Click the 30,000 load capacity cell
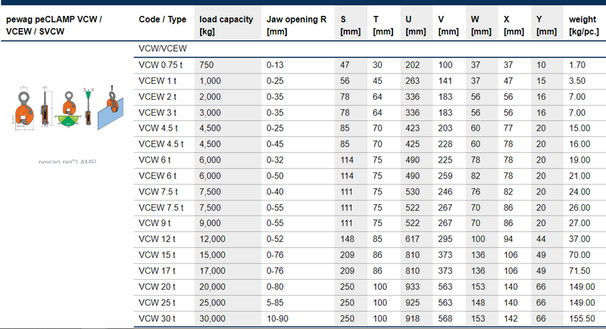 [x=213, y=317]
